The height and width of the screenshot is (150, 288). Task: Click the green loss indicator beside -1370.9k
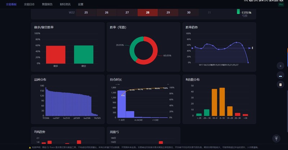tap(238, 12)
